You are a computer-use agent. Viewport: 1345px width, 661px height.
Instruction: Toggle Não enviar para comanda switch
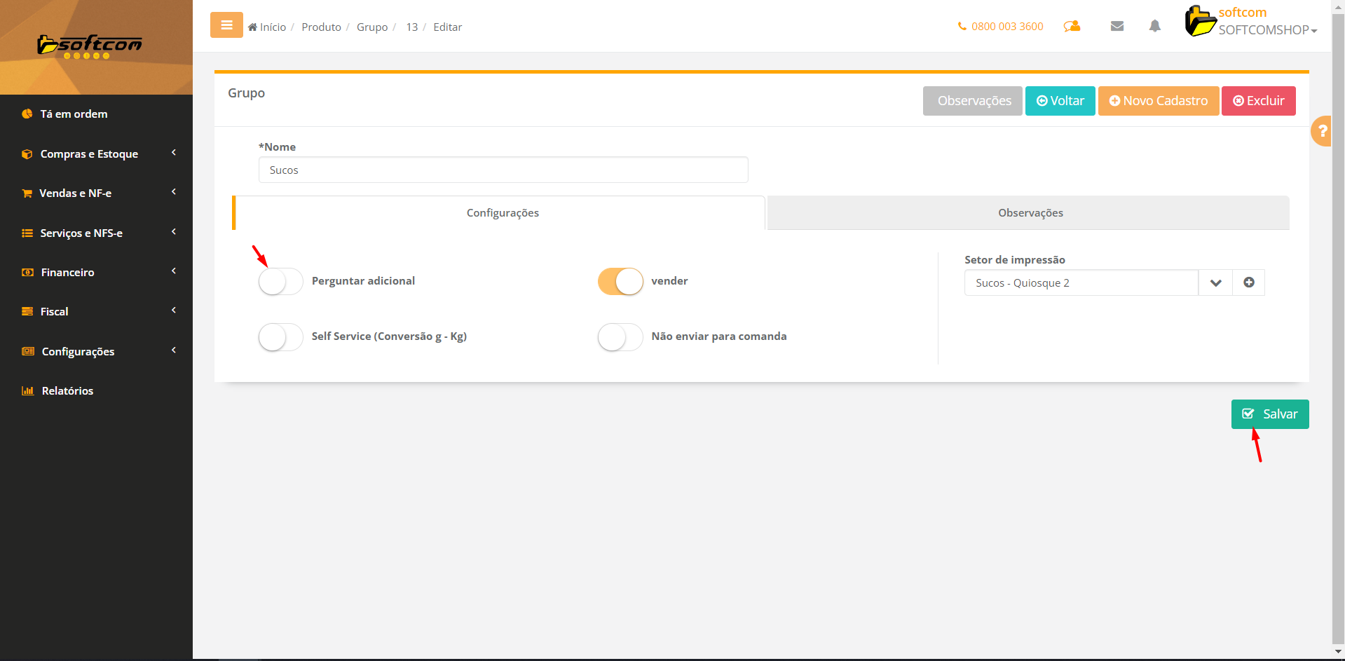point(620,336)
